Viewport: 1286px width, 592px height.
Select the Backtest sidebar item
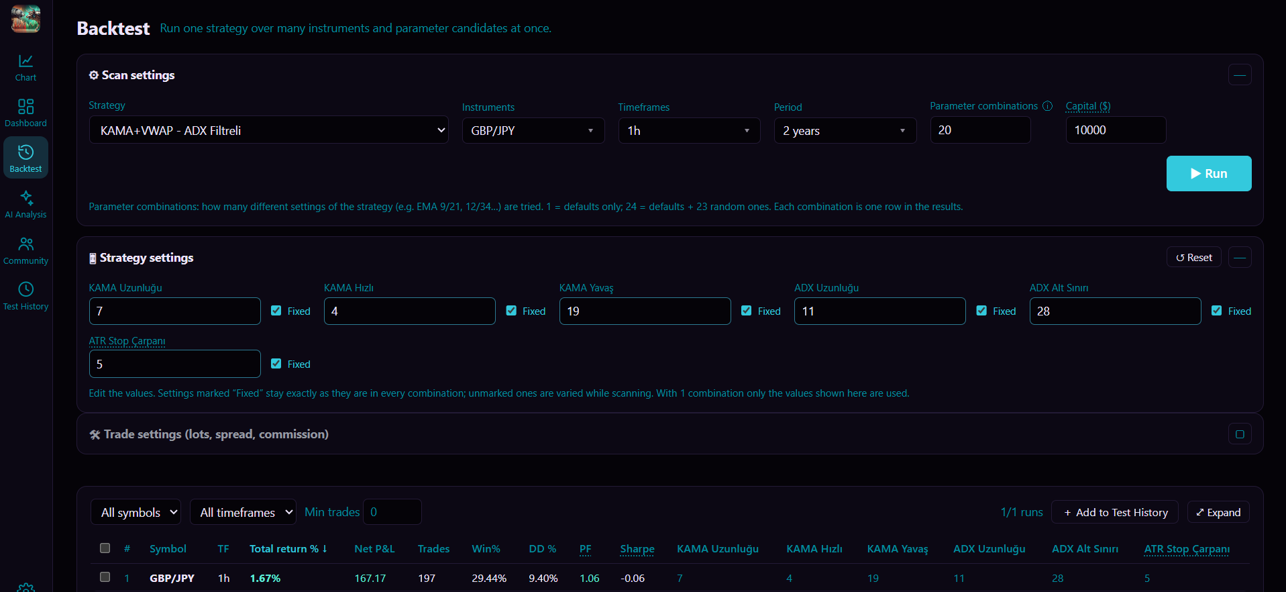pyautogui.click(x=25, y=158)
